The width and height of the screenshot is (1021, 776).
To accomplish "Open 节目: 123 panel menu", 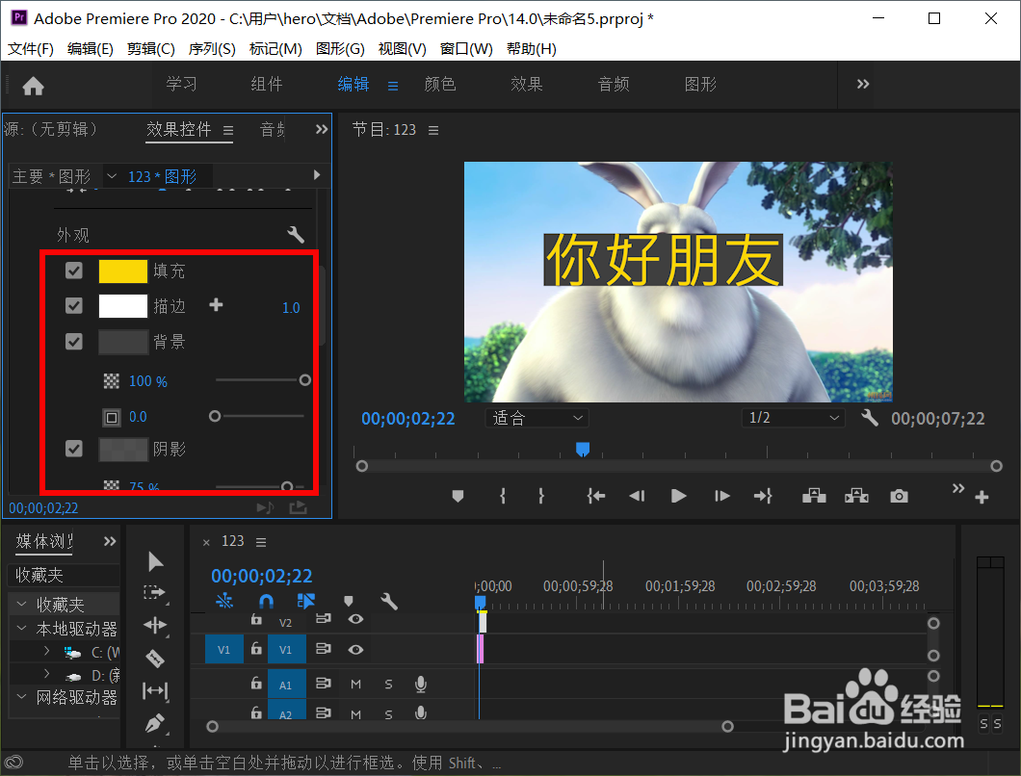I will coord(433,130).
